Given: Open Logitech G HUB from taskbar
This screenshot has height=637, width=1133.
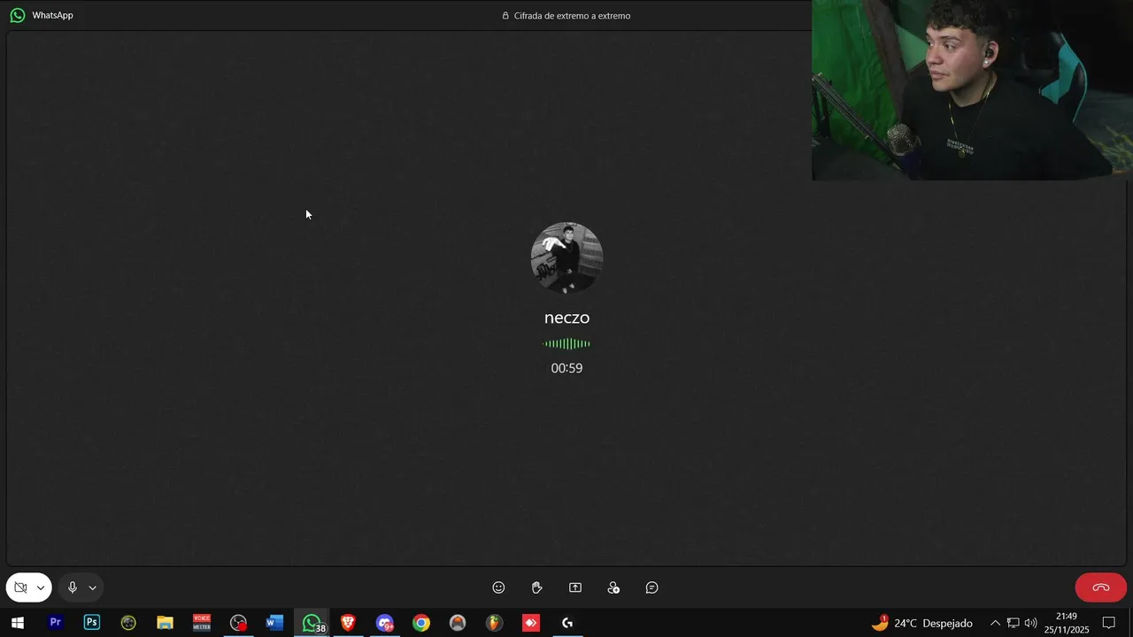Looking at the screenshot, I should point(567,623).
